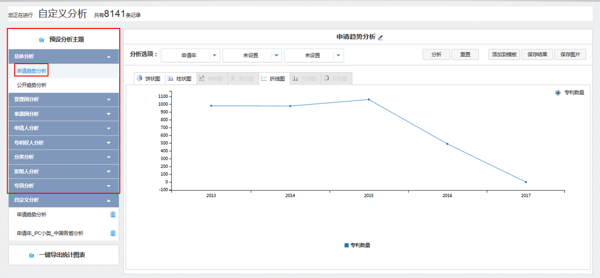Open 公开趋势分析 in the sidebar

(32, 85)
